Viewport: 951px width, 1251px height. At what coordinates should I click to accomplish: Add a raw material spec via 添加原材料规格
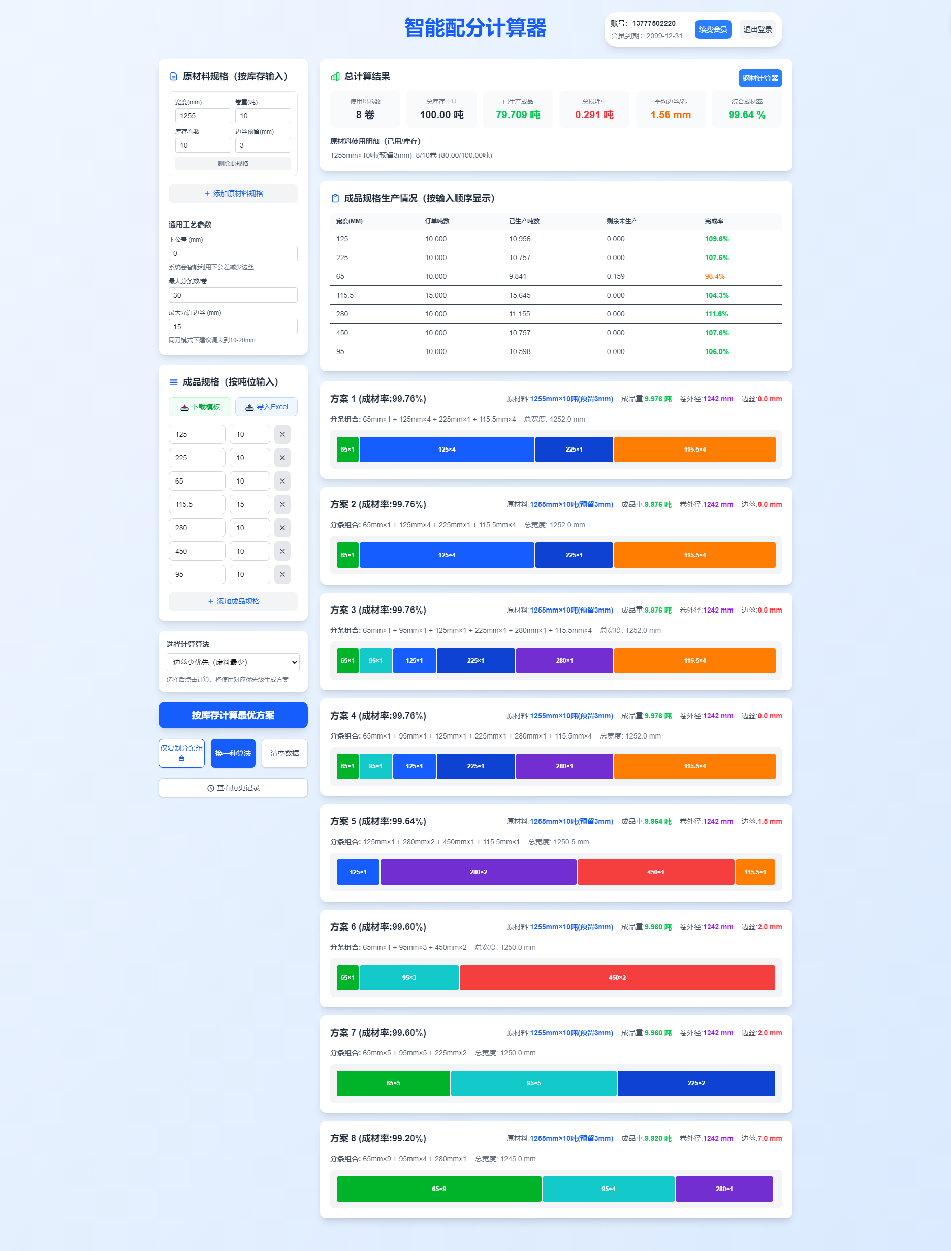point(233,194)
